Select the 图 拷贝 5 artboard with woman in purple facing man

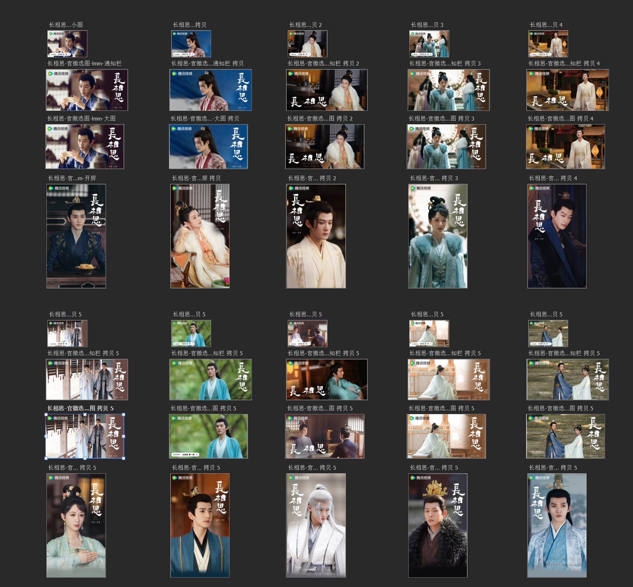point(325,436)
